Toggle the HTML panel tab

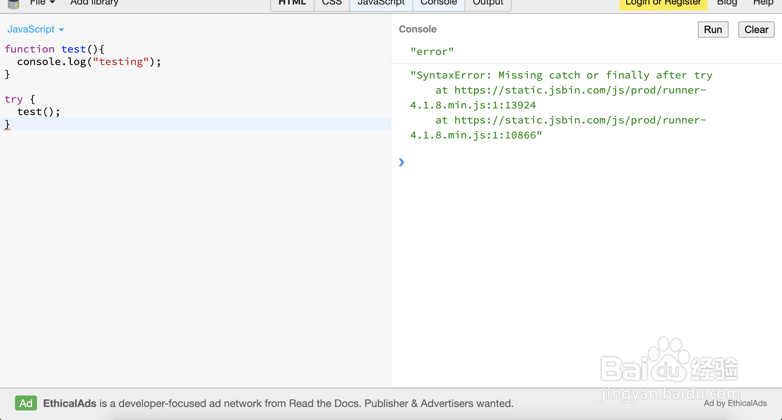292,4
